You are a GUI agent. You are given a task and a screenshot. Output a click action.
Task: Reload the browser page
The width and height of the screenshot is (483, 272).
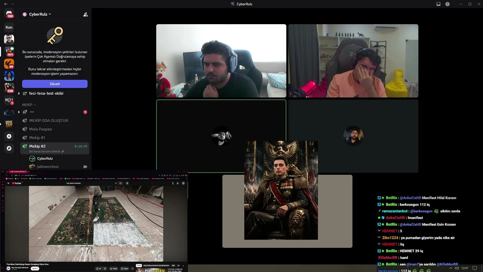12,176
